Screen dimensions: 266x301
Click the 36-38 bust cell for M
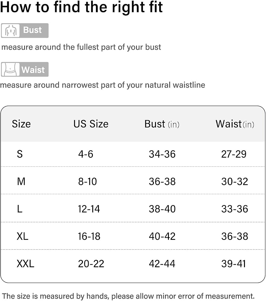pyautogui.click(x=162, y=182)
